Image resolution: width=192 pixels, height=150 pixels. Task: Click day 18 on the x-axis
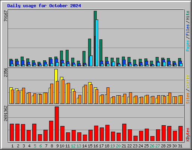pos(107,146)
